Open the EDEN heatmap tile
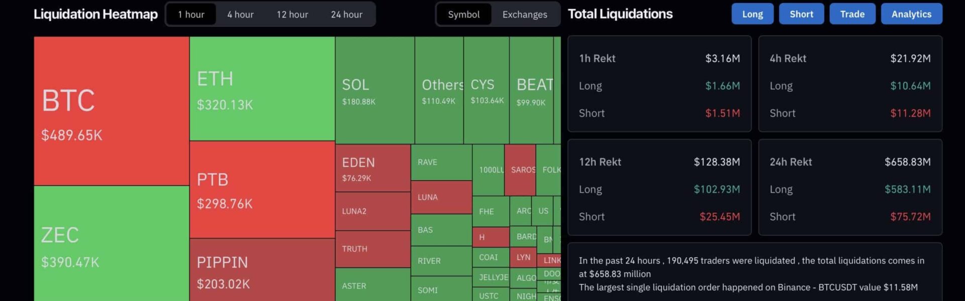This screenshot has width=965, height=301. point(372,168)
